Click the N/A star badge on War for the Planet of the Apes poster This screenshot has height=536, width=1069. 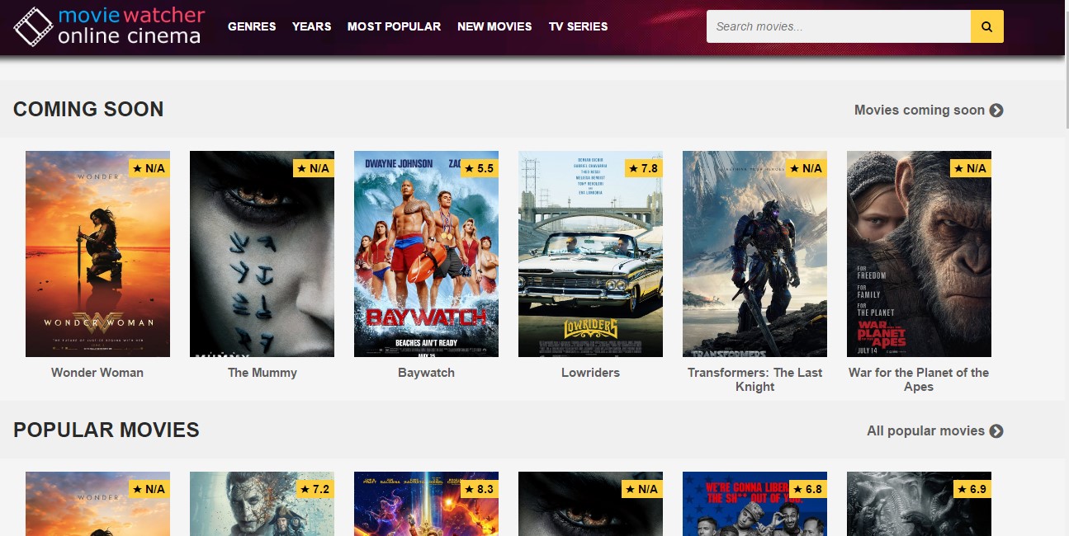(970, 168)
